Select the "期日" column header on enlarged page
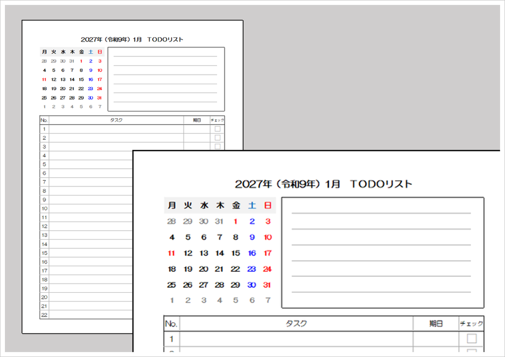 436,324
